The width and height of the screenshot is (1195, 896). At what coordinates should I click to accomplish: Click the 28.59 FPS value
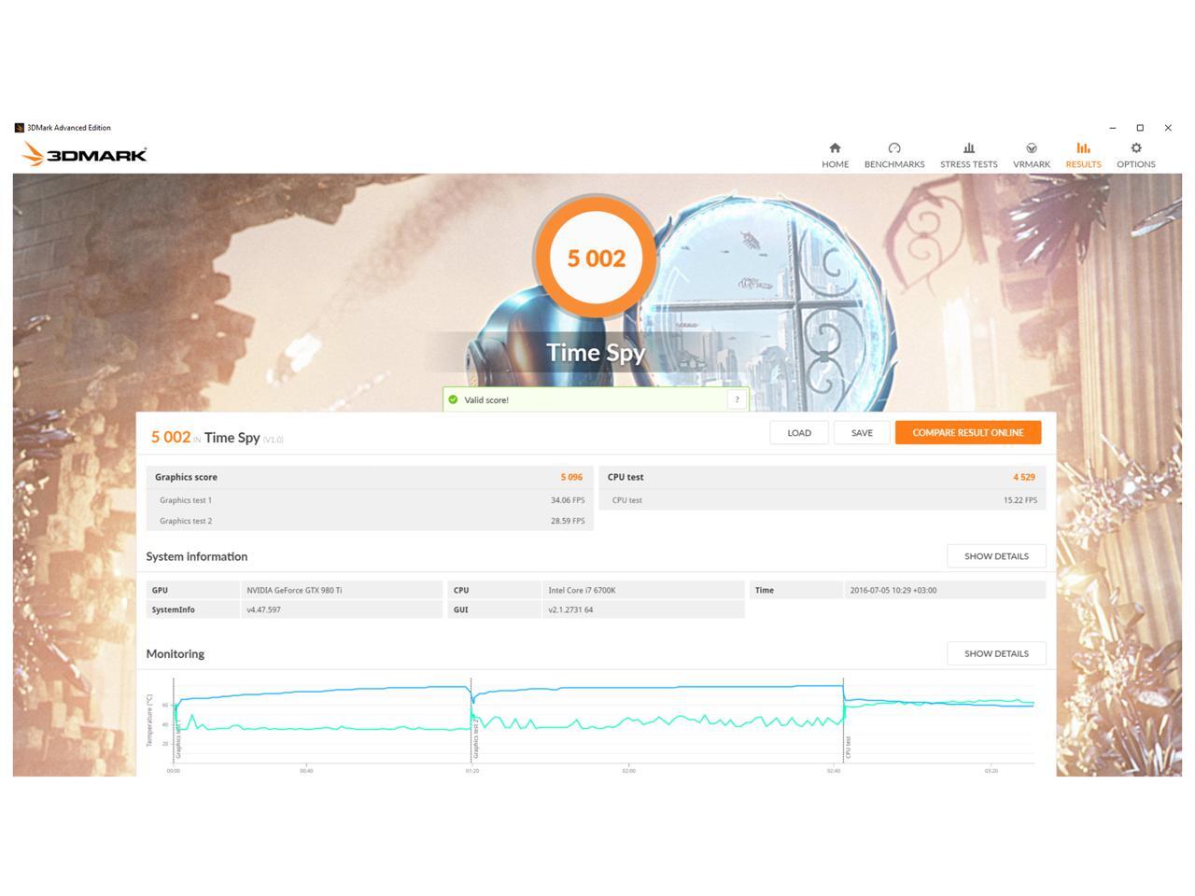click(568, 521)
